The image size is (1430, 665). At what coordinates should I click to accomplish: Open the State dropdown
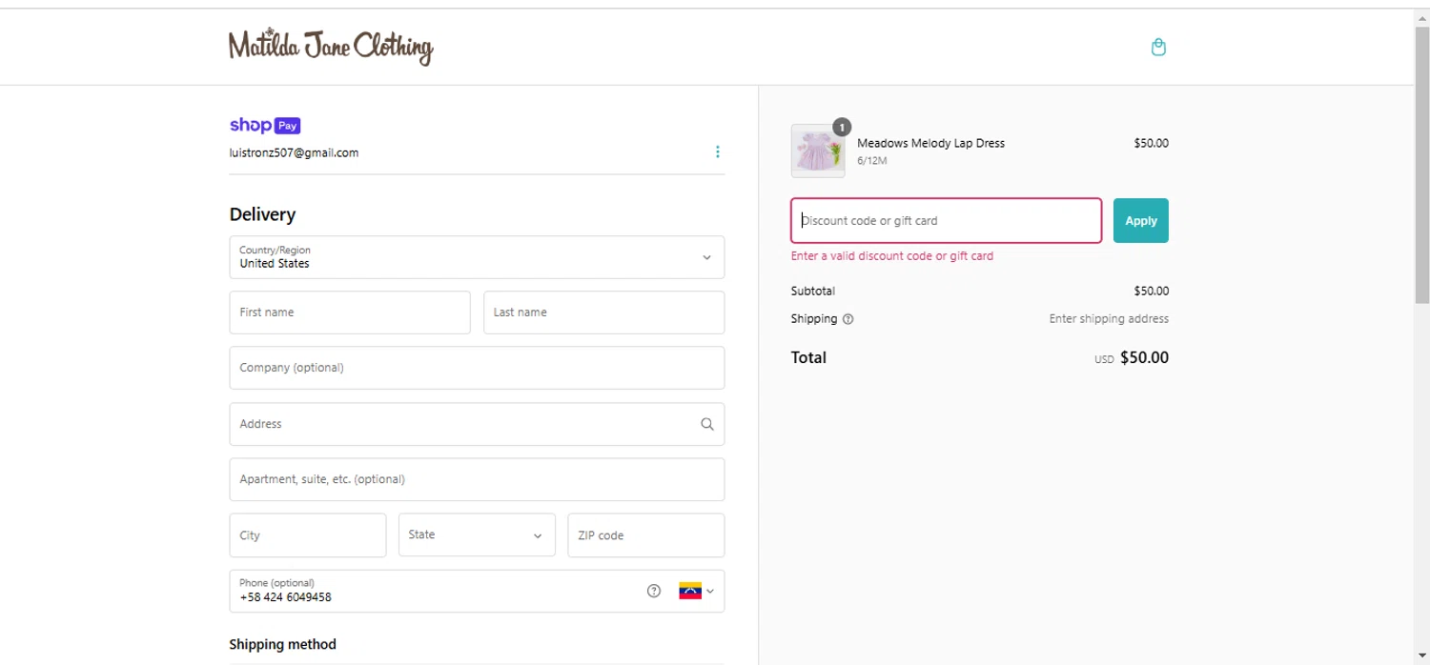point(477,534)
